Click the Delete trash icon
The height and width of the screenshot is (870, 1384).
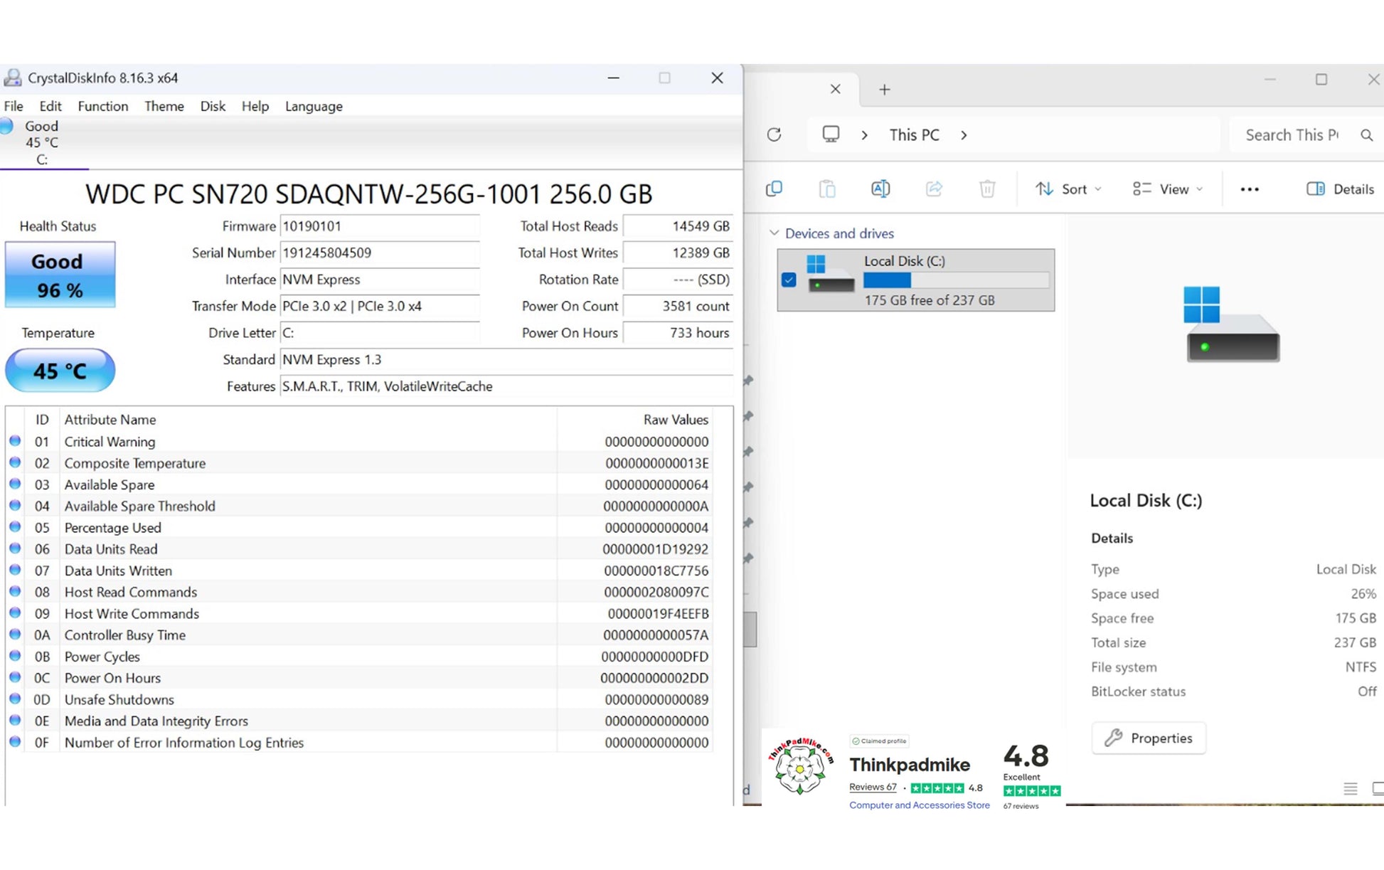(x=987, y=189)
